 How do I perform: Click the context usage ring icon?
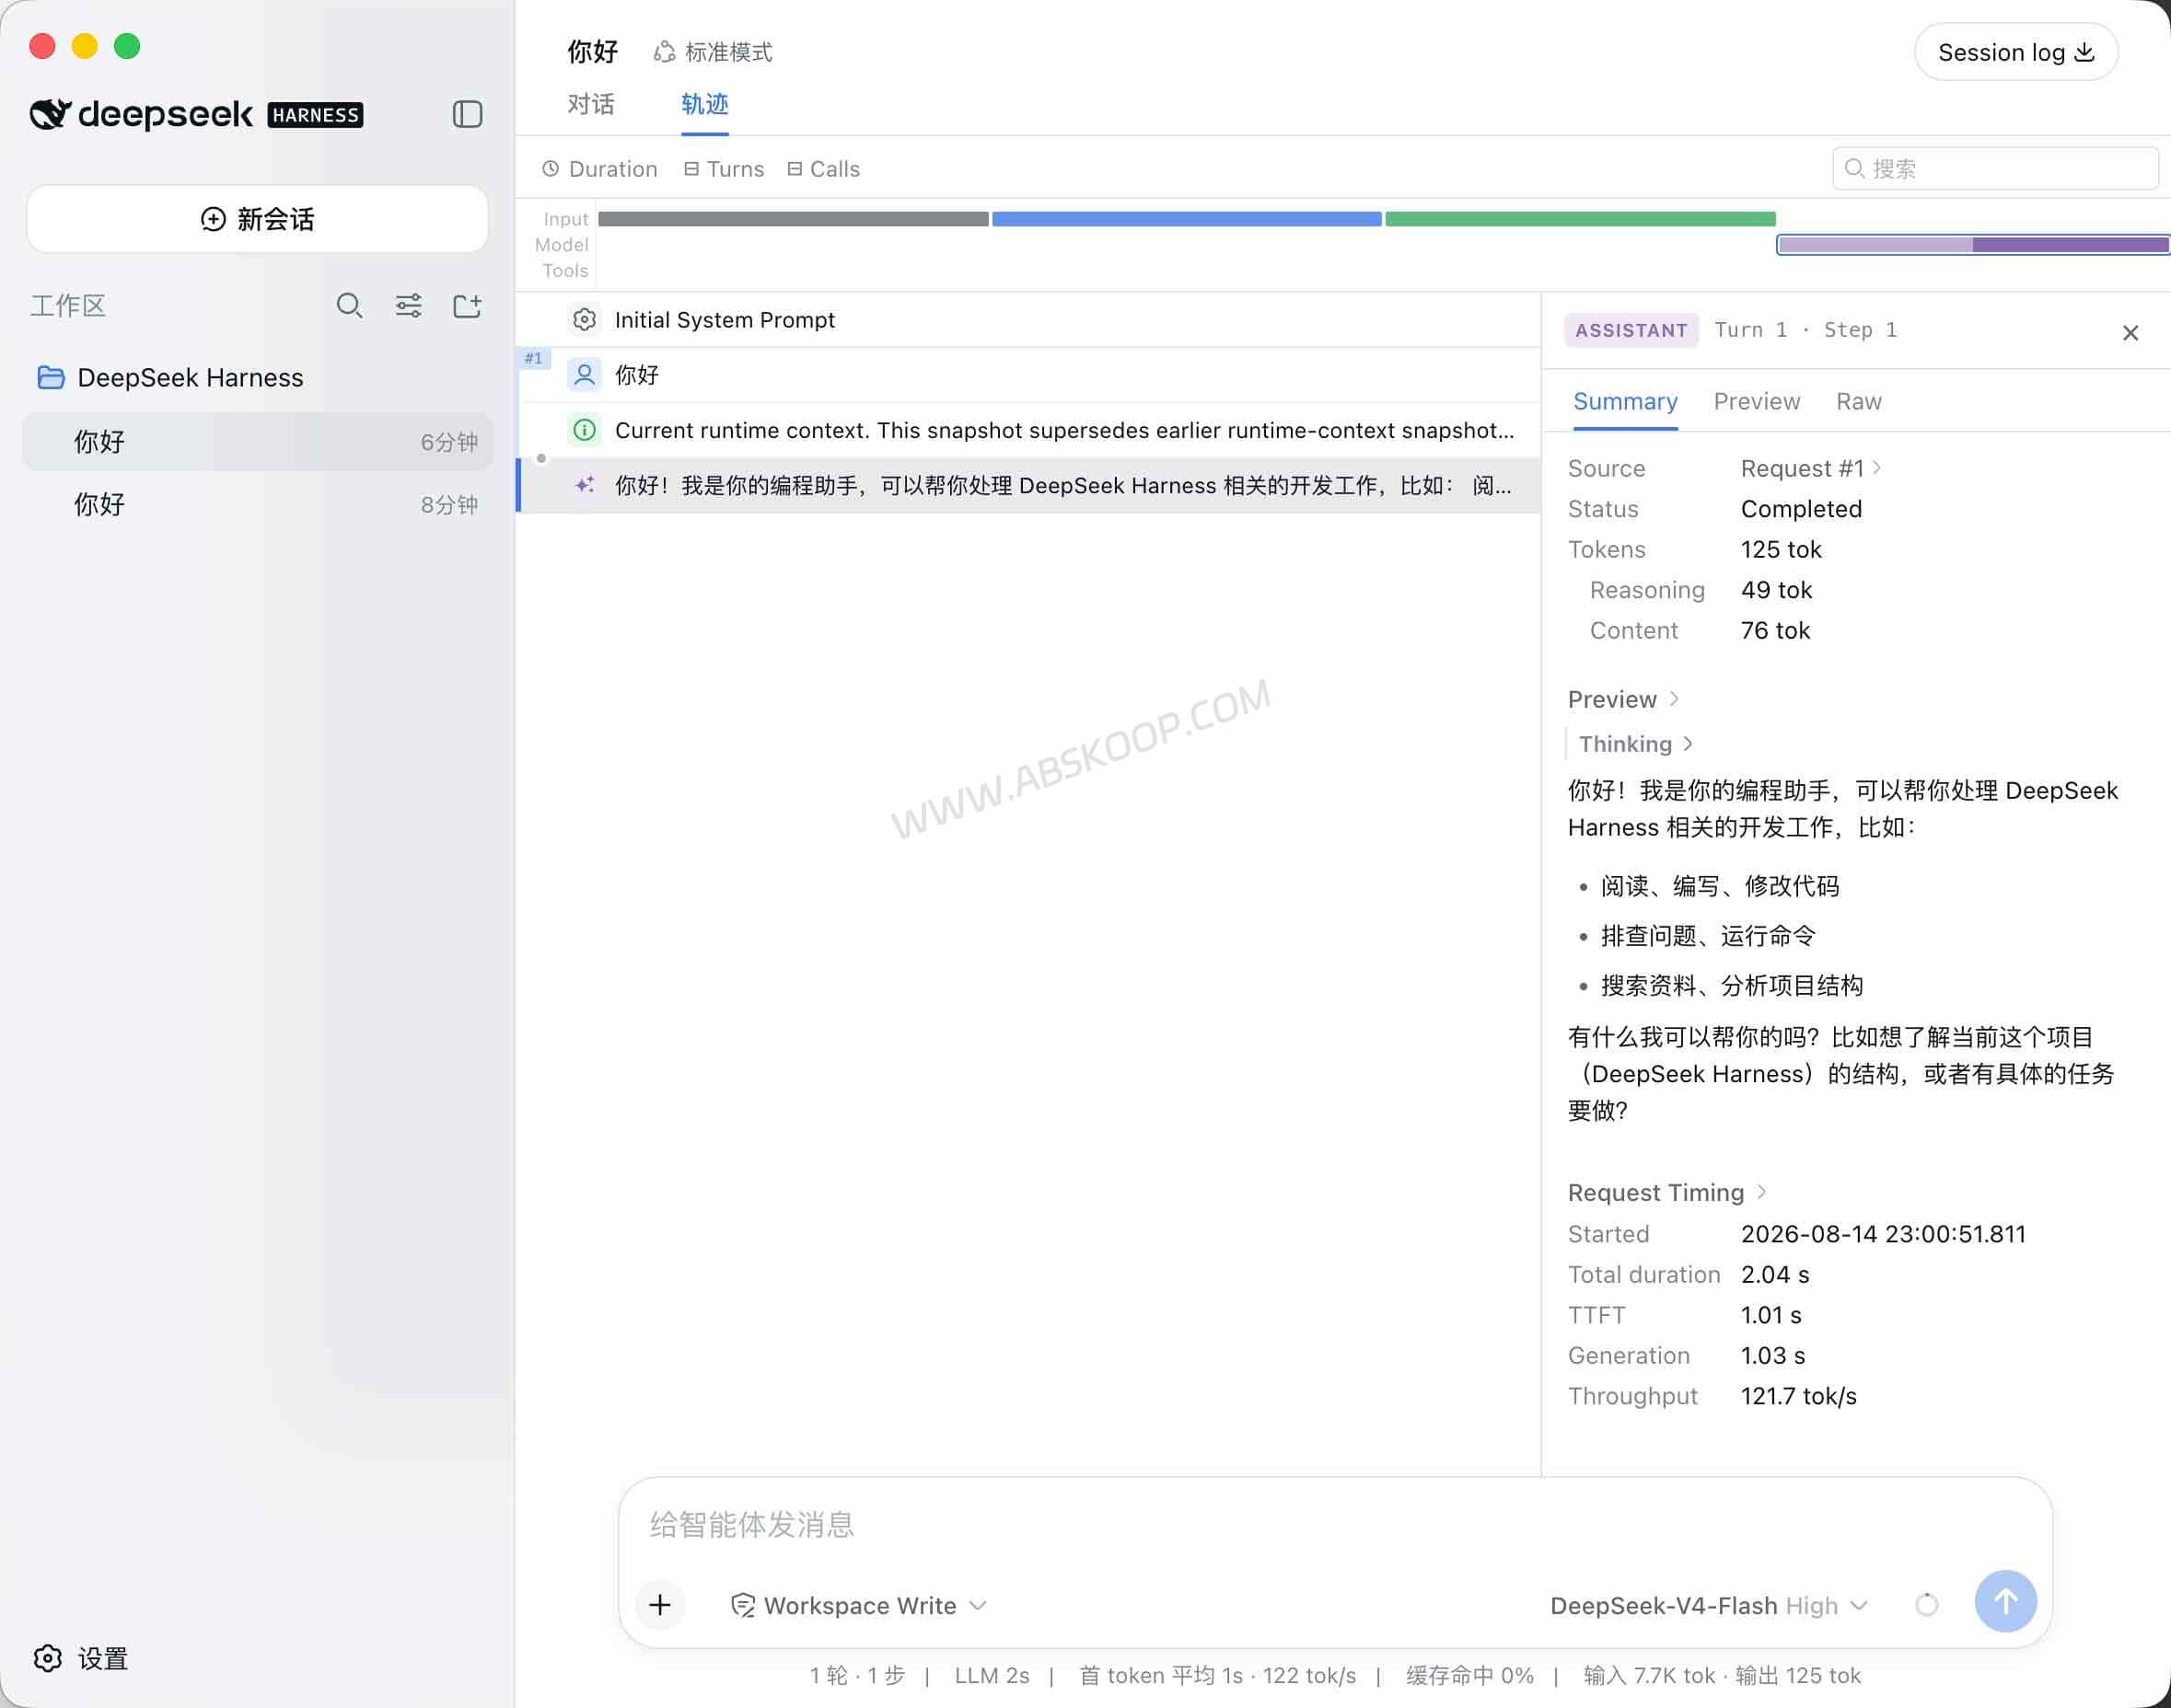1926,1605
